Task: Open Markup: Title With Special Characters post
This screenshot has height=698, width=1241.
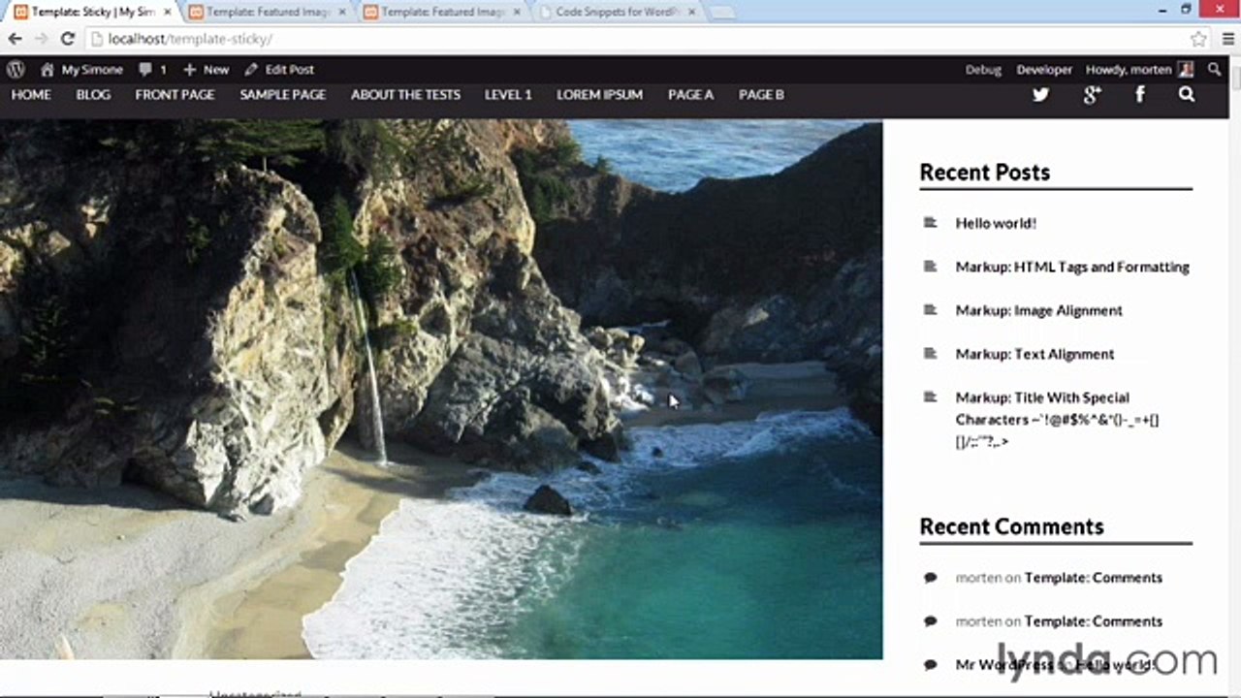Action: click(1057, 419)
